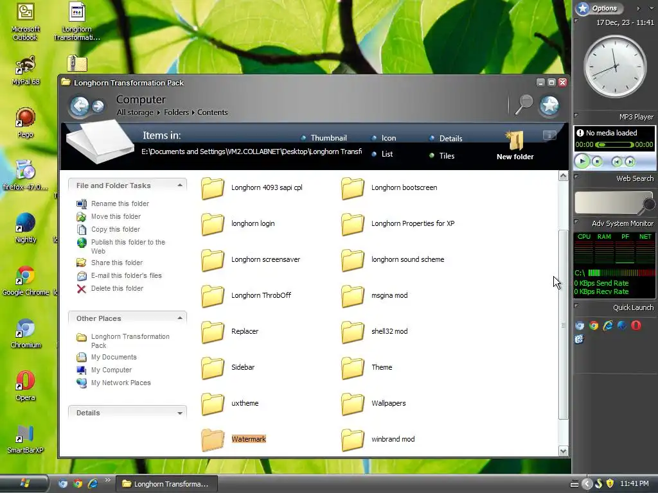
Task: Select the shell32 mod folder
Action: 375,332
